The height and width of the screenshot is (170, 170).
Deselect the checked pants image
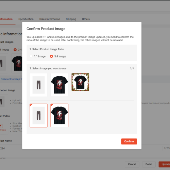click(38, 116)
